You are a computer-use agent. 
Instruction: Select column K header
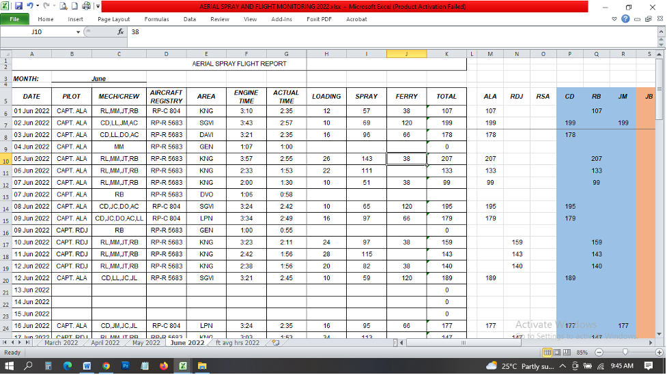[446, 54]
